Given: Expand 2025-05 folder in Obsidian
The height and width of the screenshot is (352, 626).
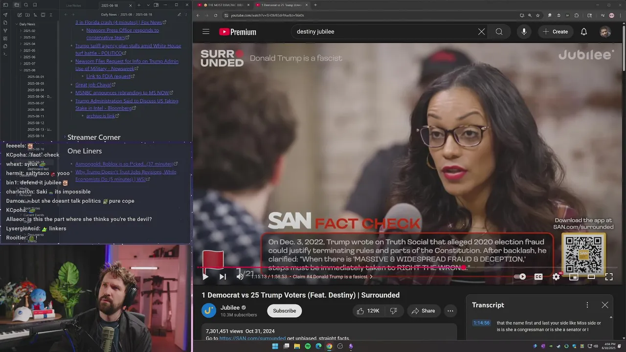Looking at the screenshot, I should coord(21,50).
